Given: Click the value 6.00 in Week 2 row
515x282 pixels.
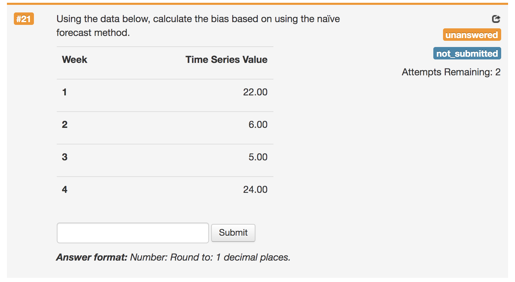Looking at the screenshot, I should point(258,124).
